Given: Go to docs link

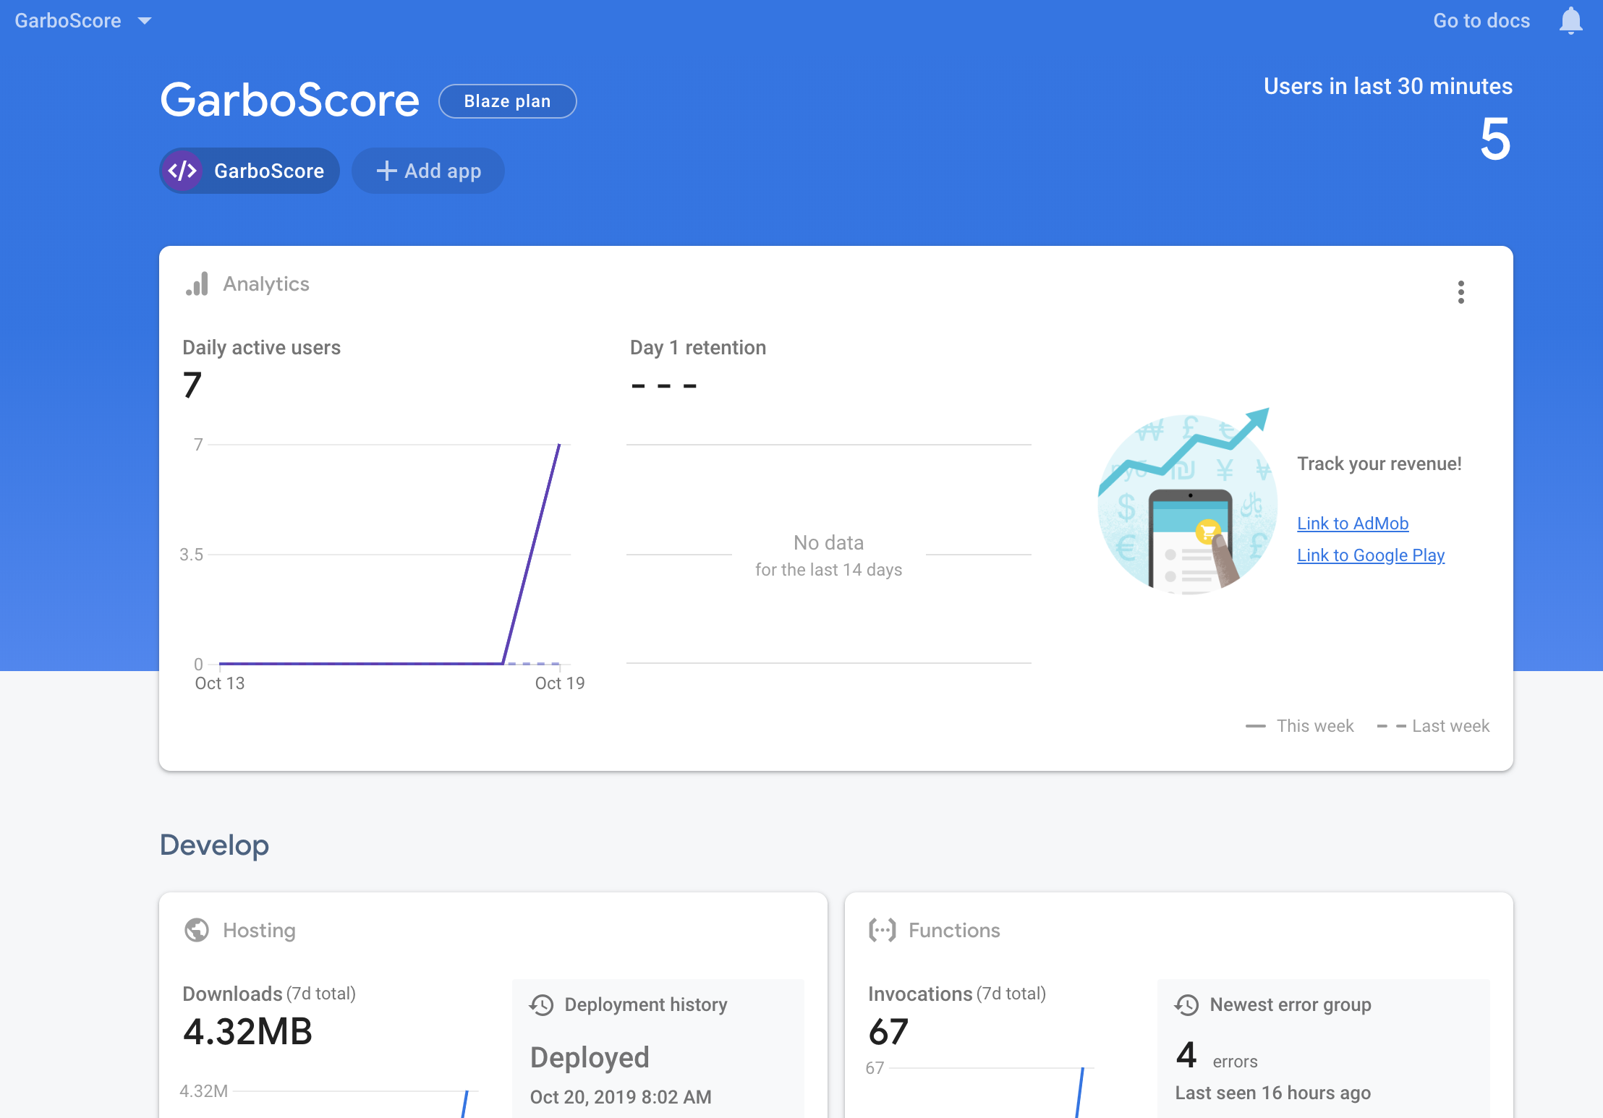Looking at the screenshot, I should (1481, 21).
